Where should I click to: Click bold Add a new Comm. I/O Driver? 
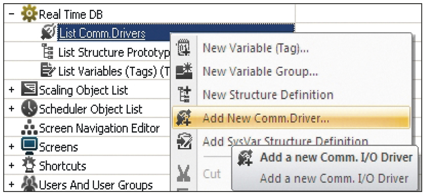click(336, 157)
